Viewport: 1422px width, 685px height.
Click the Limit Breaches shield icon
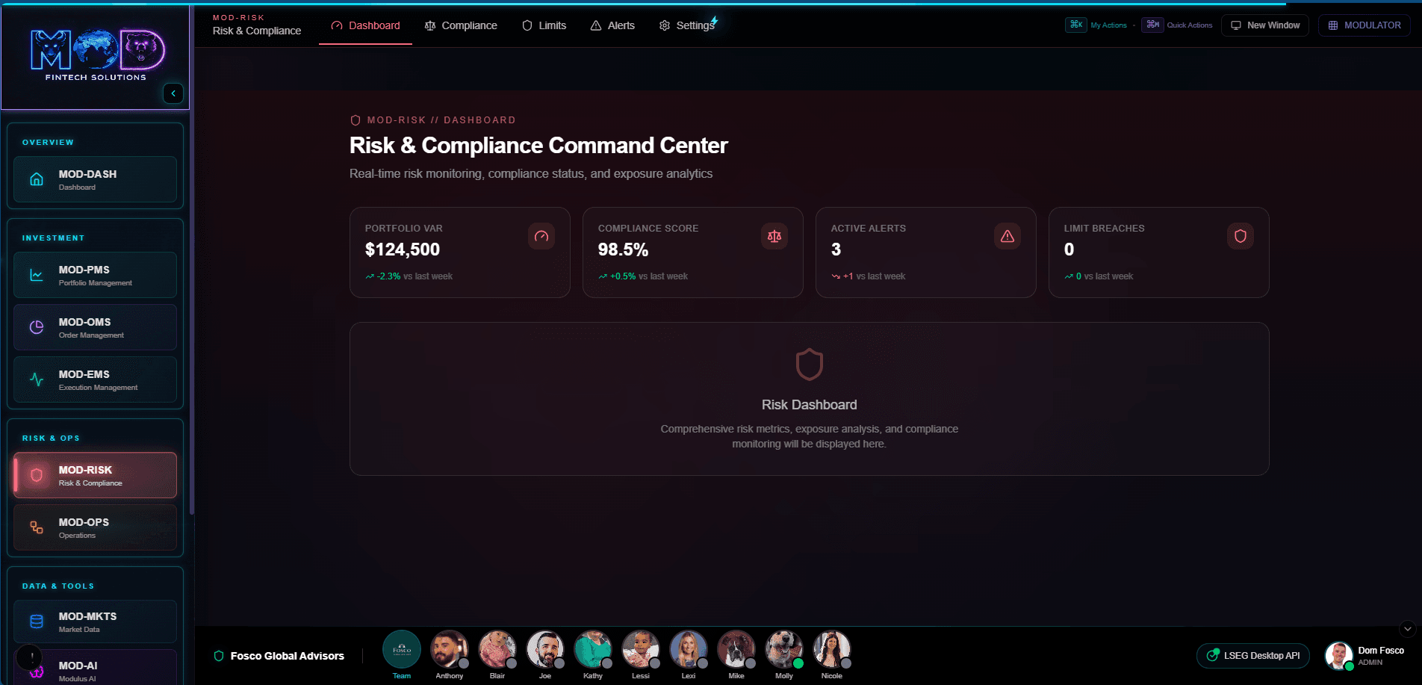1241,236
